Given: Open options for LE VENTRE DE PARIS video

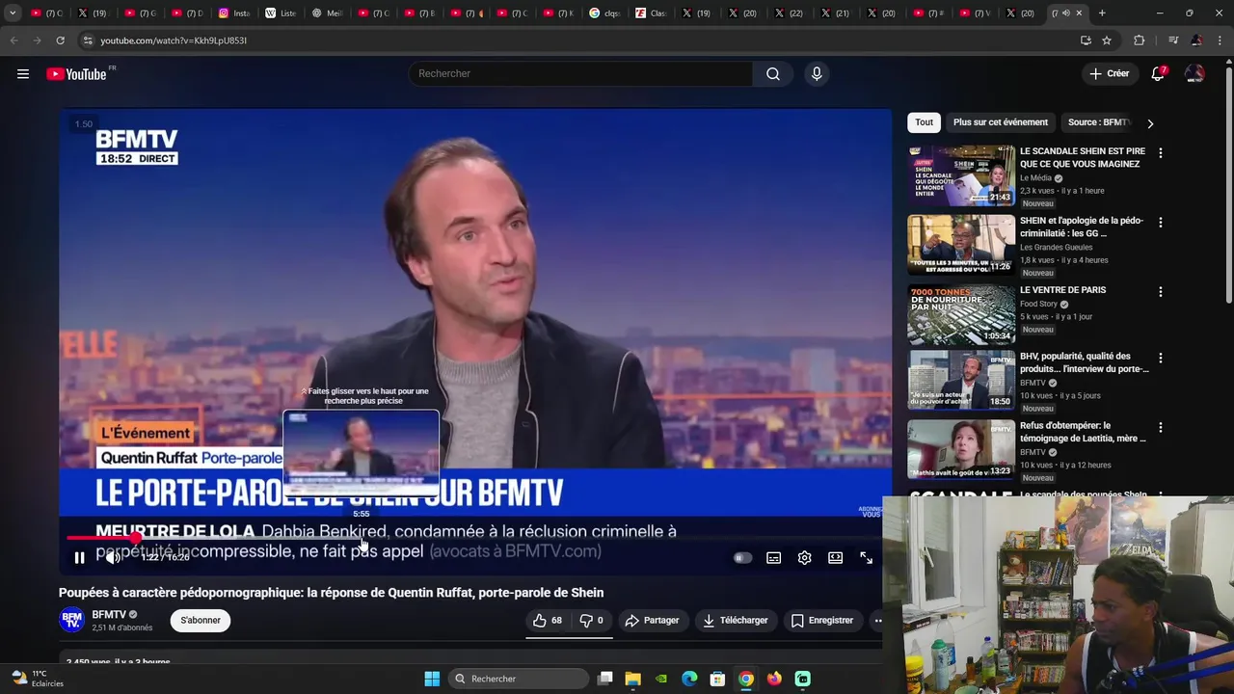Looking at the screenshot, I should pyautogui.click(x=1161, y=292).
